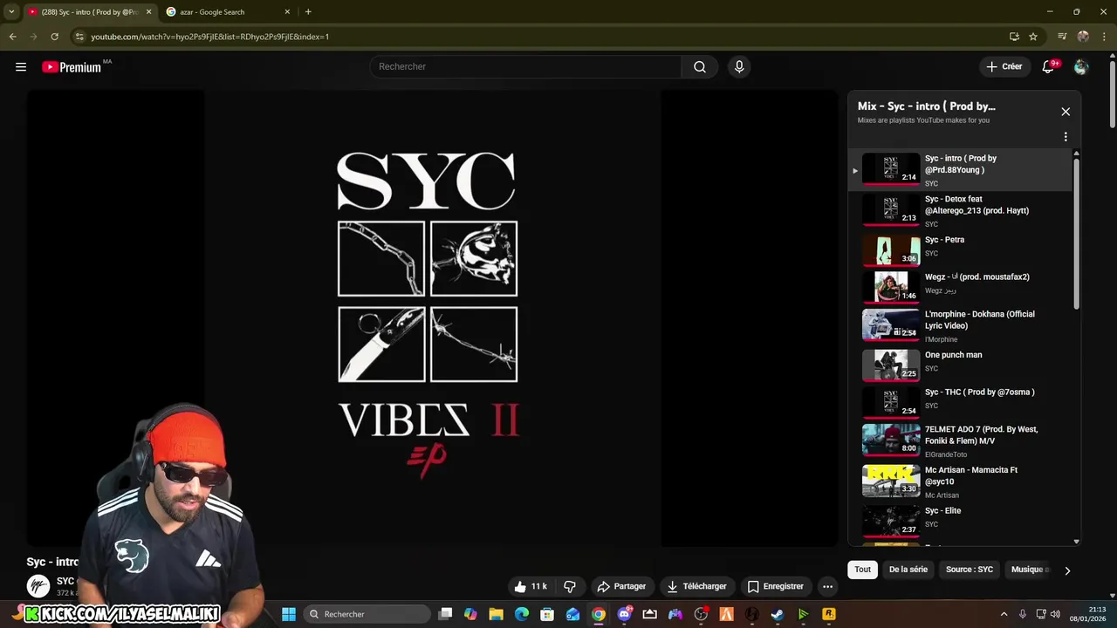Show hidden system tray icons
The height and width of the screenshot is (628, 1117).
click(1004, 614)
